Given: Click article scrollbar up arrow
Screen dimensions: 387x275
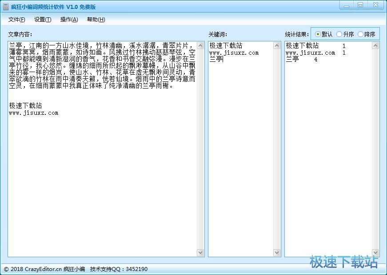Looking at the screenshot, I should pyautogui.click(x=200, y=45).
